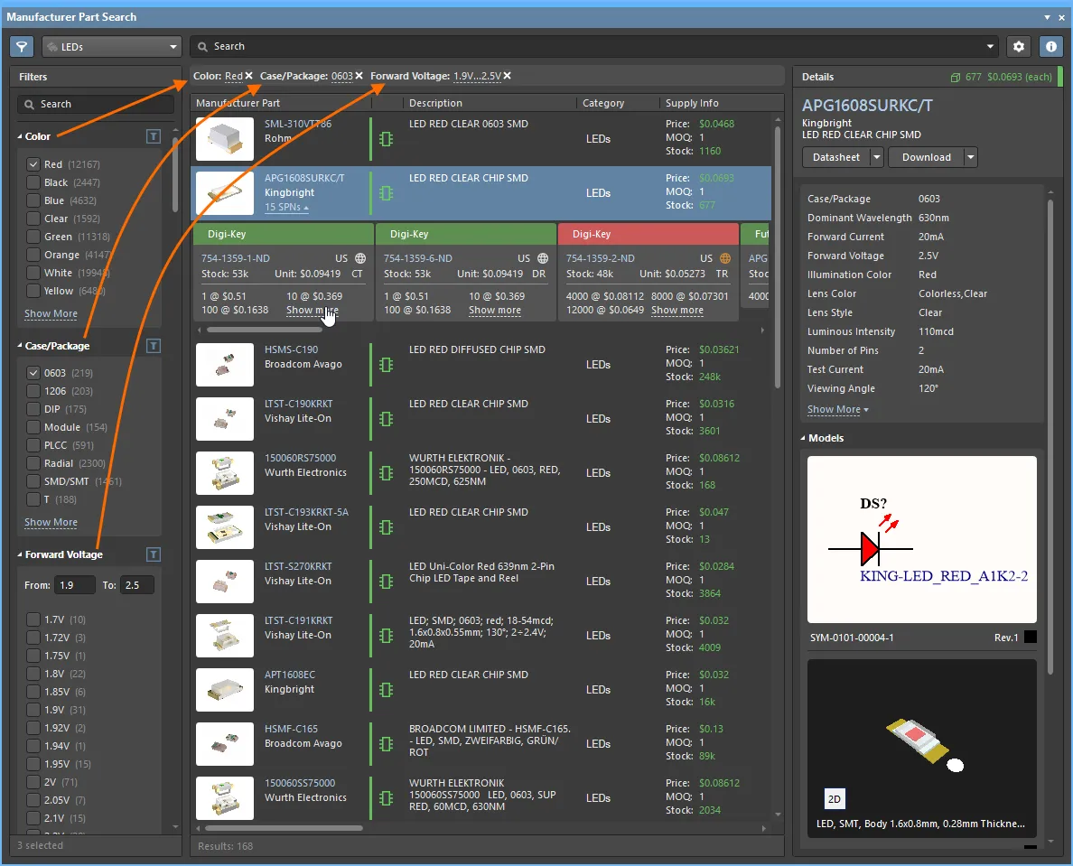Click the KING-LED_RED_A1K2-2 symbol preview

coord(922,539)
